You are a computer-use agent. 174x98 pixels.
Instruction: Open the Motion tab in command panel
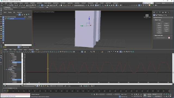tap(163, 13)
